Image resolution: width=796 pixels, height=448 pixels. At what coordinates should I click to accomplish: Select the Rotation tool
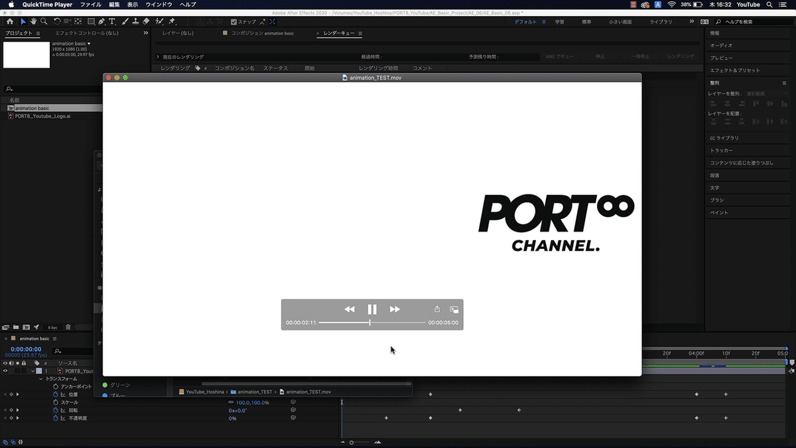tap(57, 21)
